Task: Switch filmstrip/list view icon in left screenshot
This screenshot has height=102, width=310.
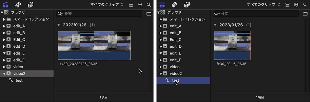Action: [x=131, y=5]
